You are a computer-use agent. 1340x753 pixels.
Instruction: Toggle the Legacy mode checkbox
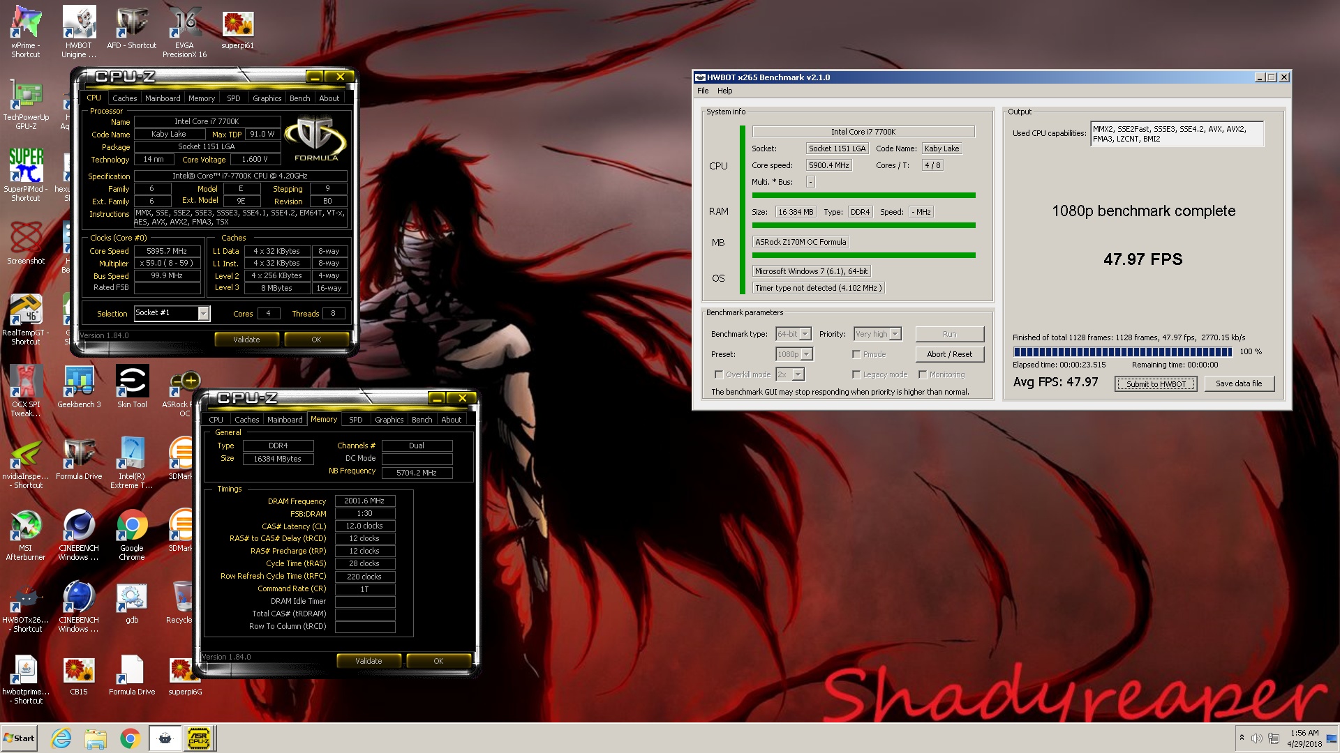(x=856, y=374)
